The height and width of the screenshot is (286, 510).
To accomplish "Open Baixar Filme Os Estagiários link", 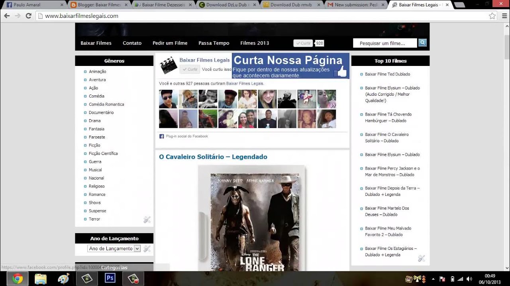I will pos(391,252).
